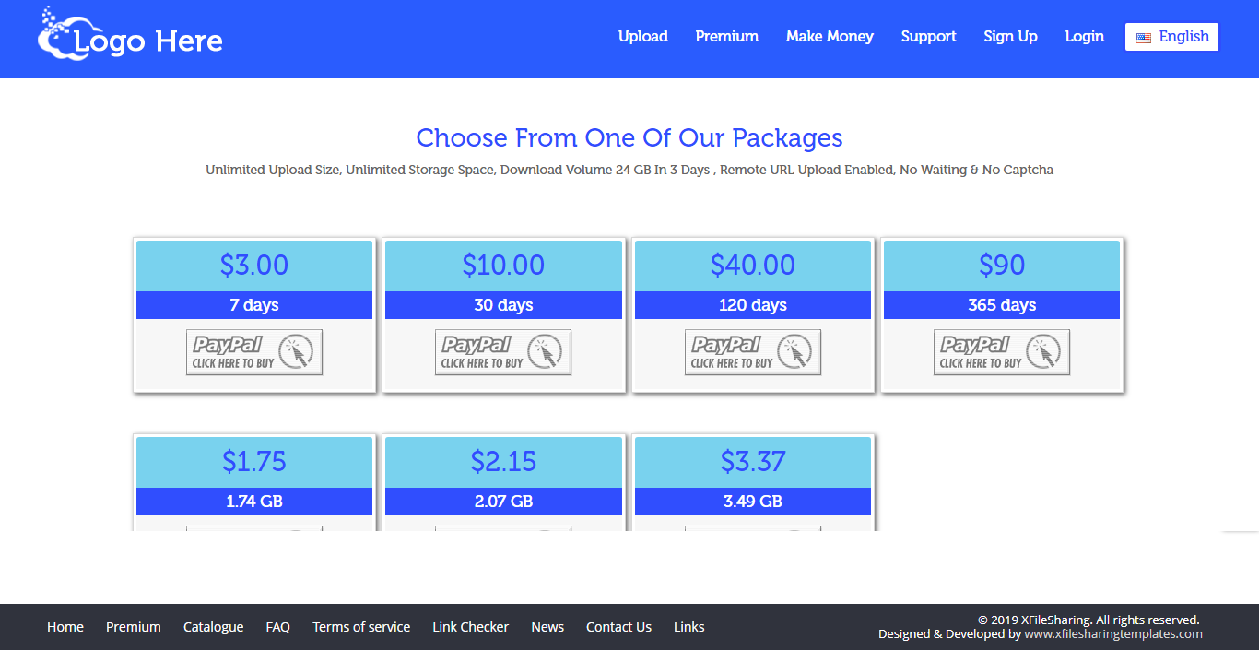Select the $10.00 price heading
Image resolution: width=1259 pixels, height=650 pixels.
point(503,266)
